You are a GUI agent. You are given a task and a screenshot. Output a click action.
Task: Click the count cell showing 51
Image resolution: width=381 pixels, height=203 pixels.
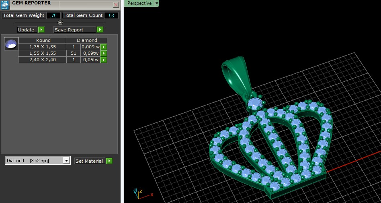pyautogui.click(x=74, y=53)
